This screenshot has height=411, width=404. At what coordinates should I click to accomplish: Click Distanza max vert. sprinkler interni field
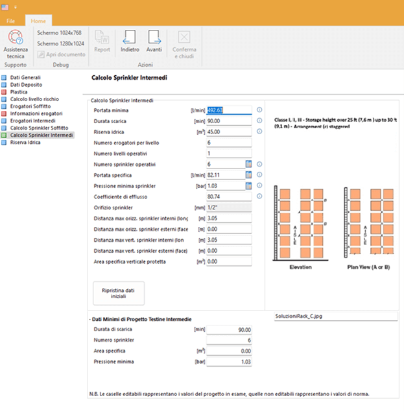click(x=229, y=240)
